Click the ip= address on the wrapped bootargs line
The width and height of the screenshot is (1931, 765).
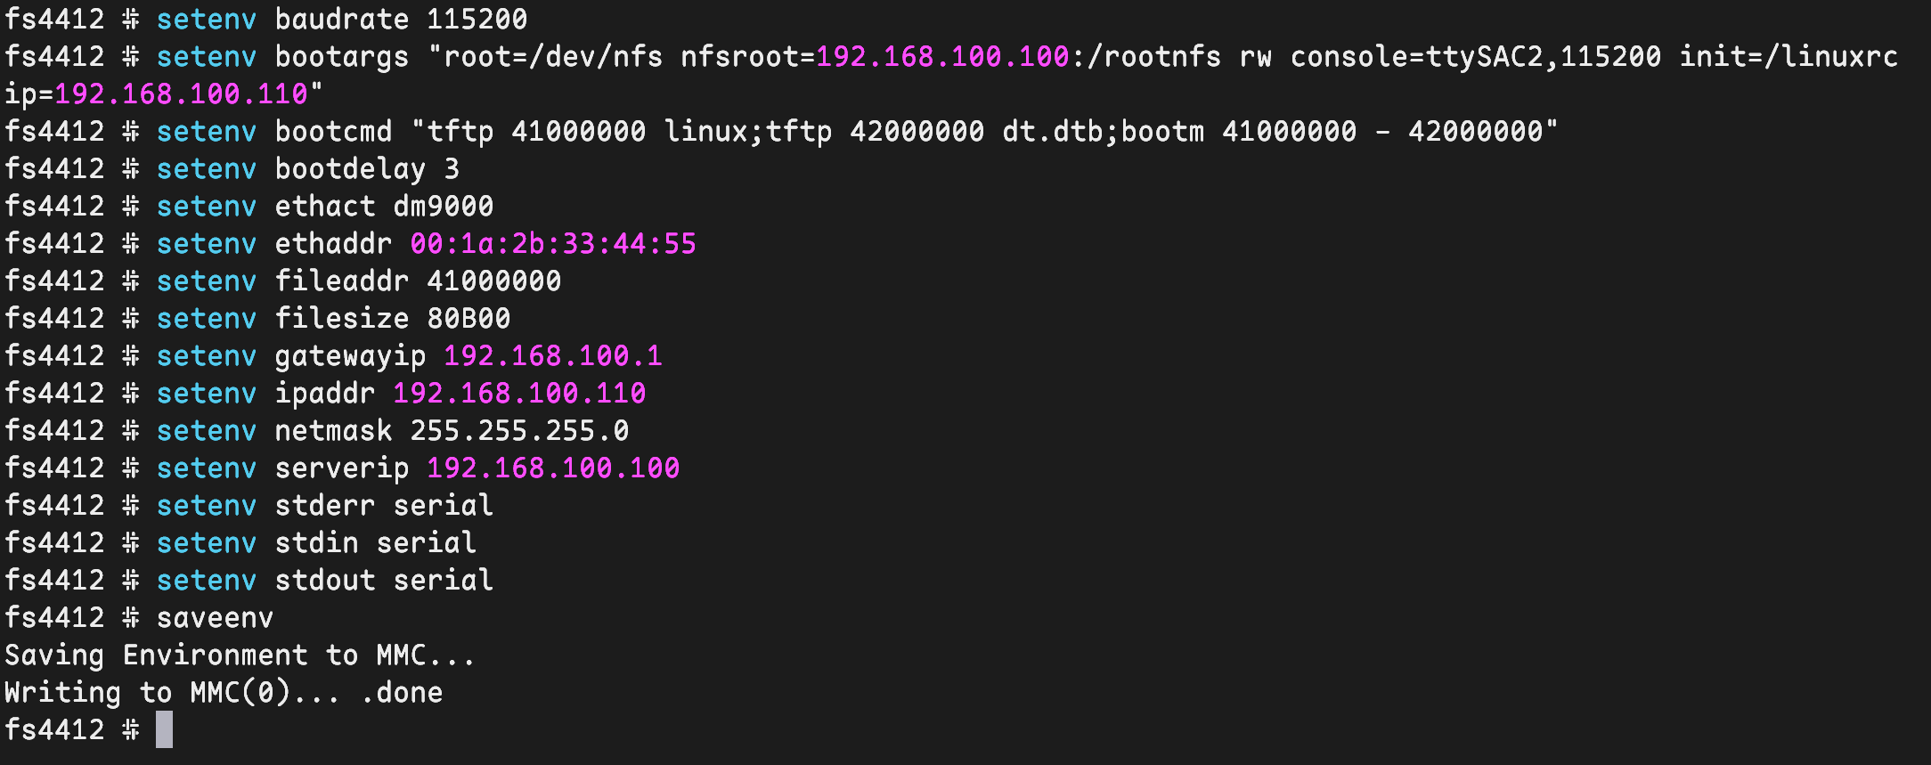(x=181, y=94)
